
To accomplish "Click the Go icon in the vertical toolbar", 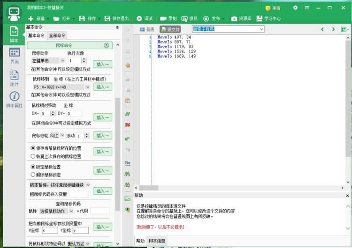I will (127, 163).
